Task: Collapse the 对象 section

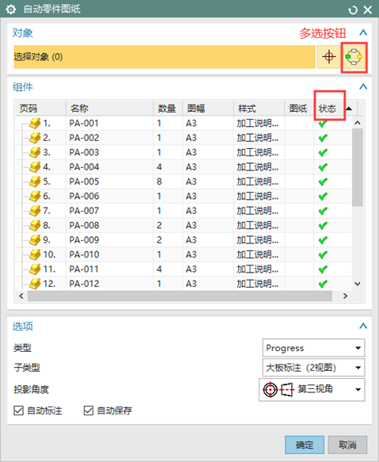Action: point(363,32)
